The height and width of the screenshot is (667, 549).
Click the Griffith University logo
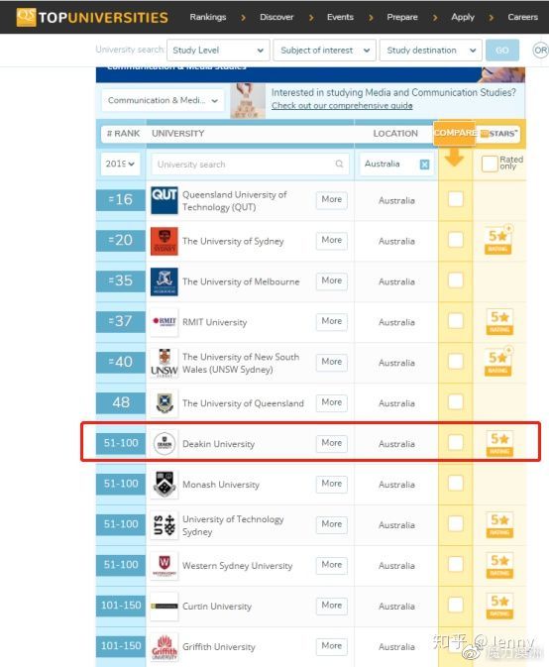coord(165,646)
